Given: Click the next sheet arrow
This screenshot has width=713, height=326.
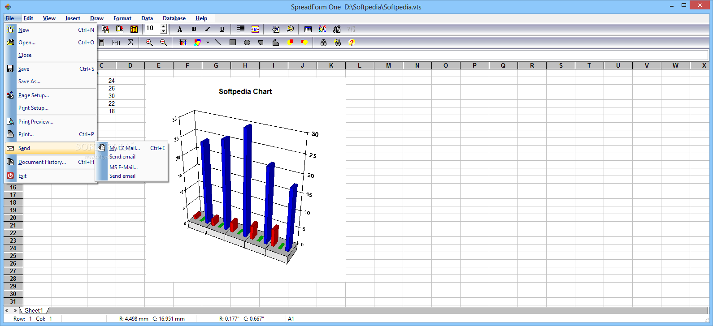Looking at the screenshot, I should tap(15, 310).
